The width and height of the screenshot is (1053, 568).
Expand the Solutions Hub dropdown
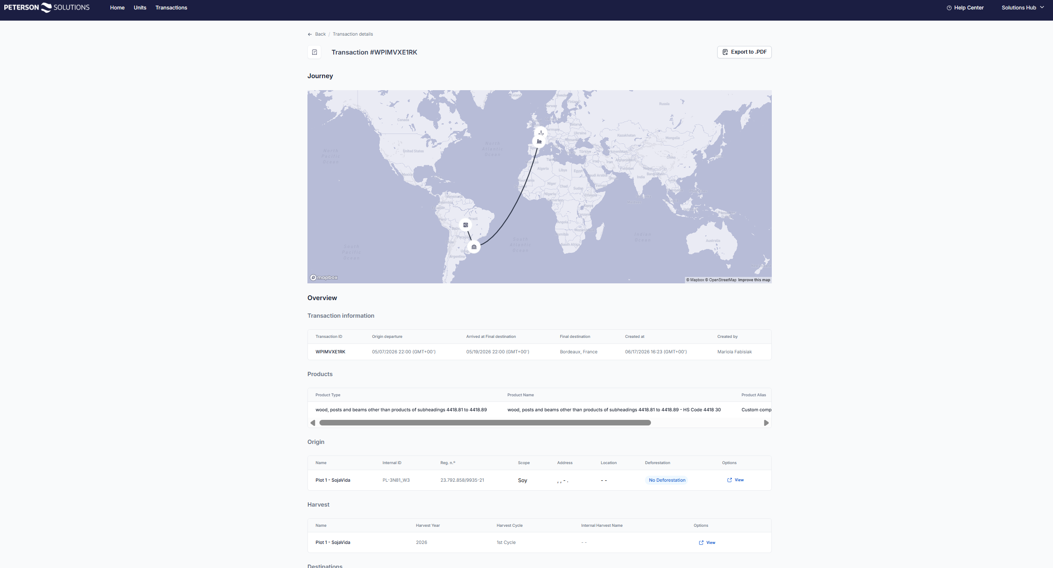coord(1022,8)
